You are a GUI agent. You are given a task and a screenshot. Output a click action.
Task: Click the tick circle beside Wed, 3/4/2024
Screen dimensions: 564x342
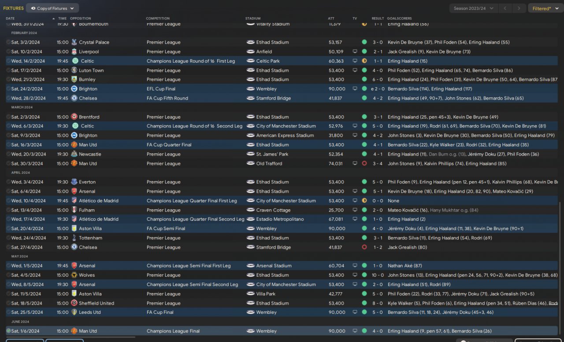click(8, 182)
